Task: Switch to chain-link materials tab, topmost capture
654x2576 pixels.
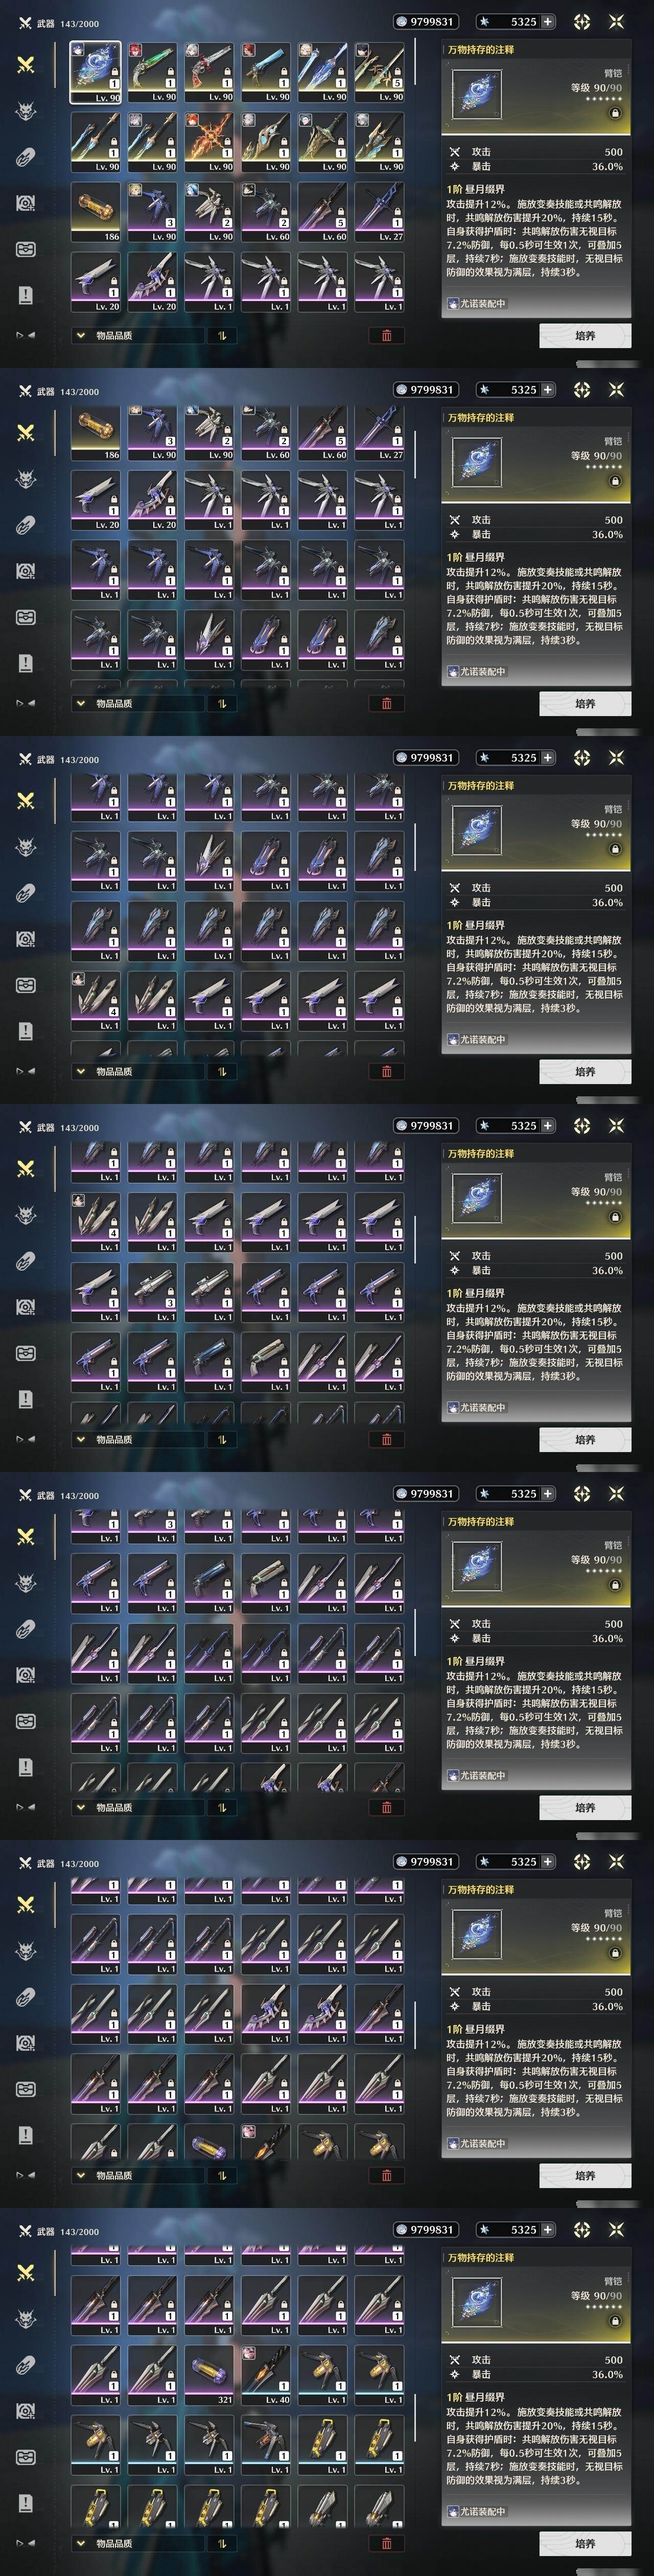Action: [26, 157]
